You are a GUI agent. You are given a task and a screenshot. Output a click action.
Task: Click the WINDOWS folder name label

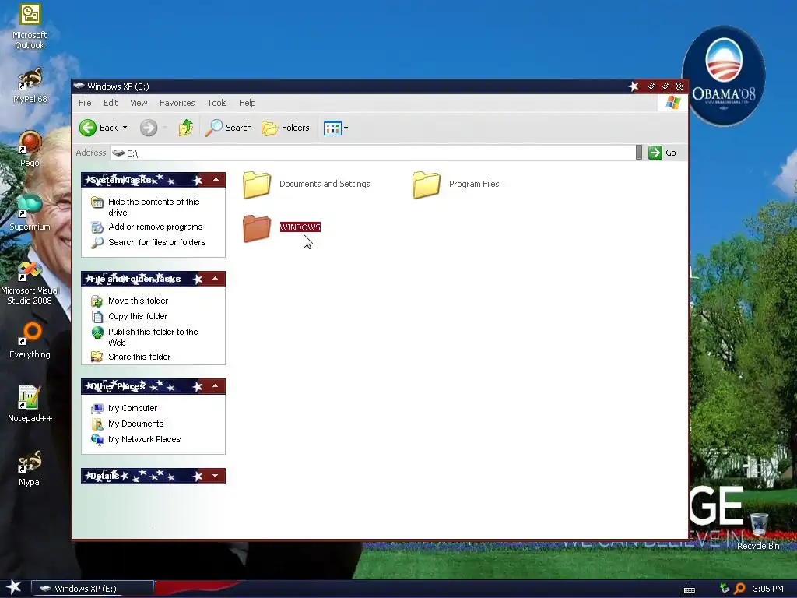coord(300,227)
